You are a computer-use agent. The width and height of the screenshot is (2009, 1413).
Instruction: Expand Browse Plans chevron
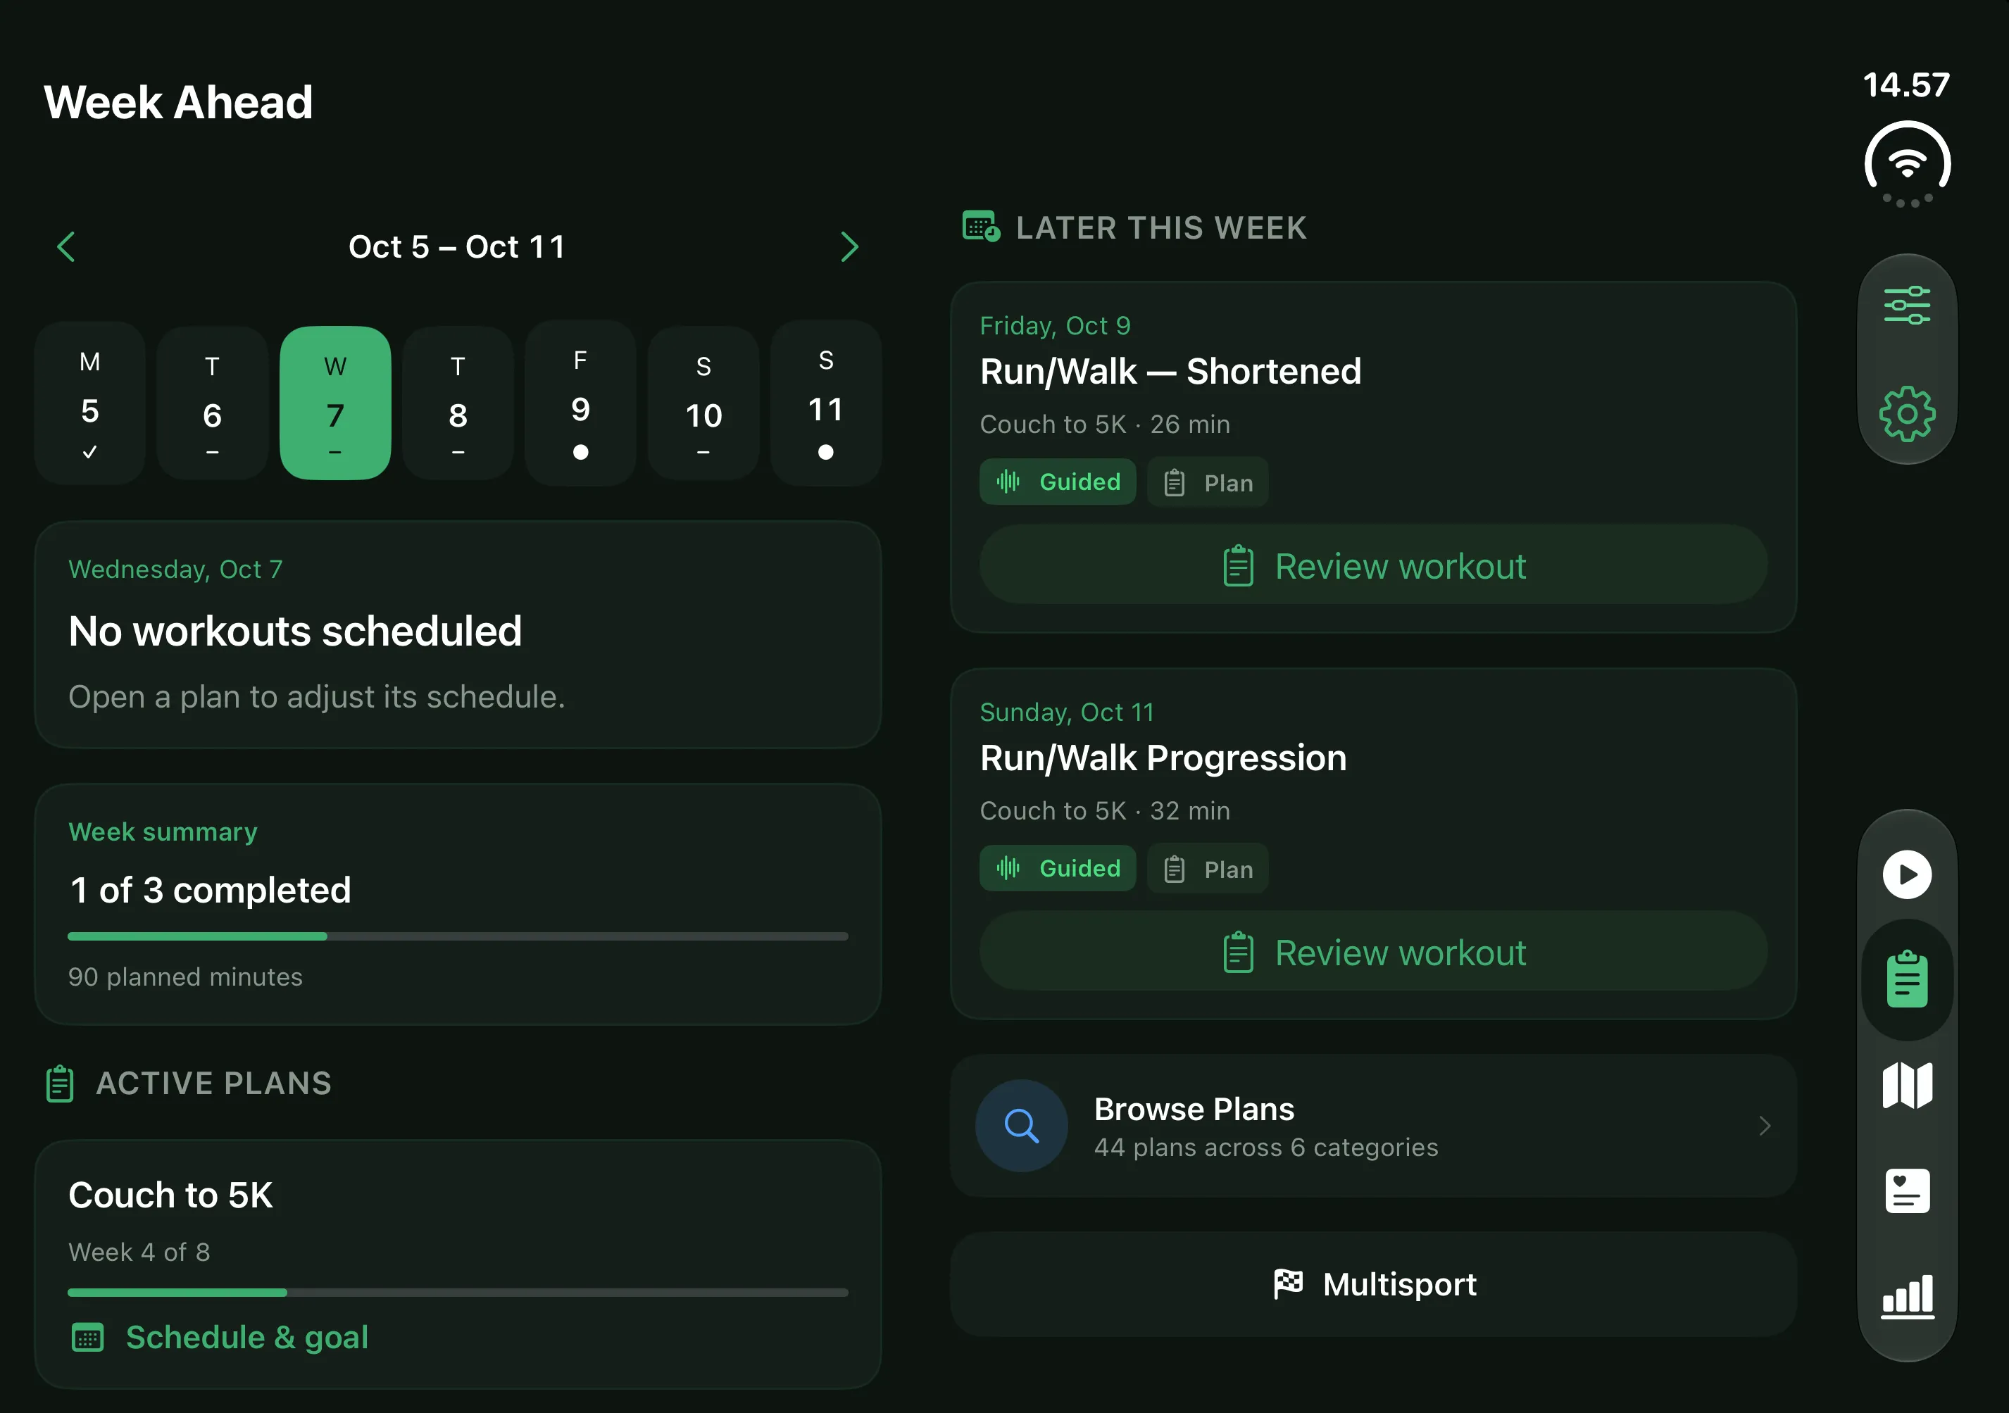pyautogui.click(x=1764, y=1126)
